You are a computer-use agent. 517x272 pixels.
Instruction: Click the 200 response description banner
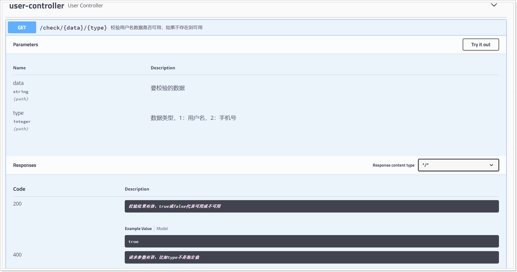pyautogui.click(x=311, y=206)
